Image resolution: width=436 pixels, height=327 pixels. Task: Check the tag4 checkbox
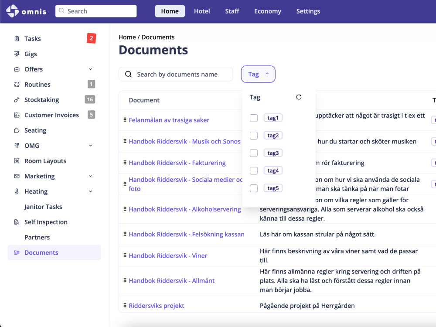click(254, 170)
